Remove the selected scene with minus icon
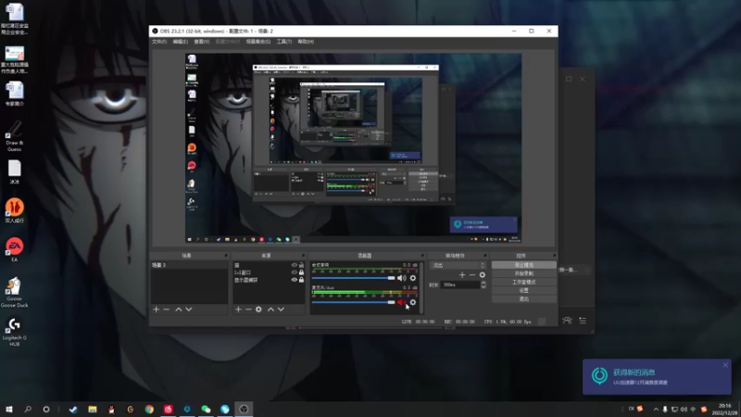 click(x=167, y=310)
